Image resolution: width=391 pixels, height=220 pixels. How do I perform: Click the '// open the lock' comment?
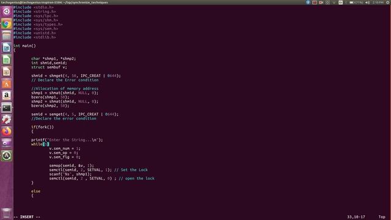(x=136, y=178)
